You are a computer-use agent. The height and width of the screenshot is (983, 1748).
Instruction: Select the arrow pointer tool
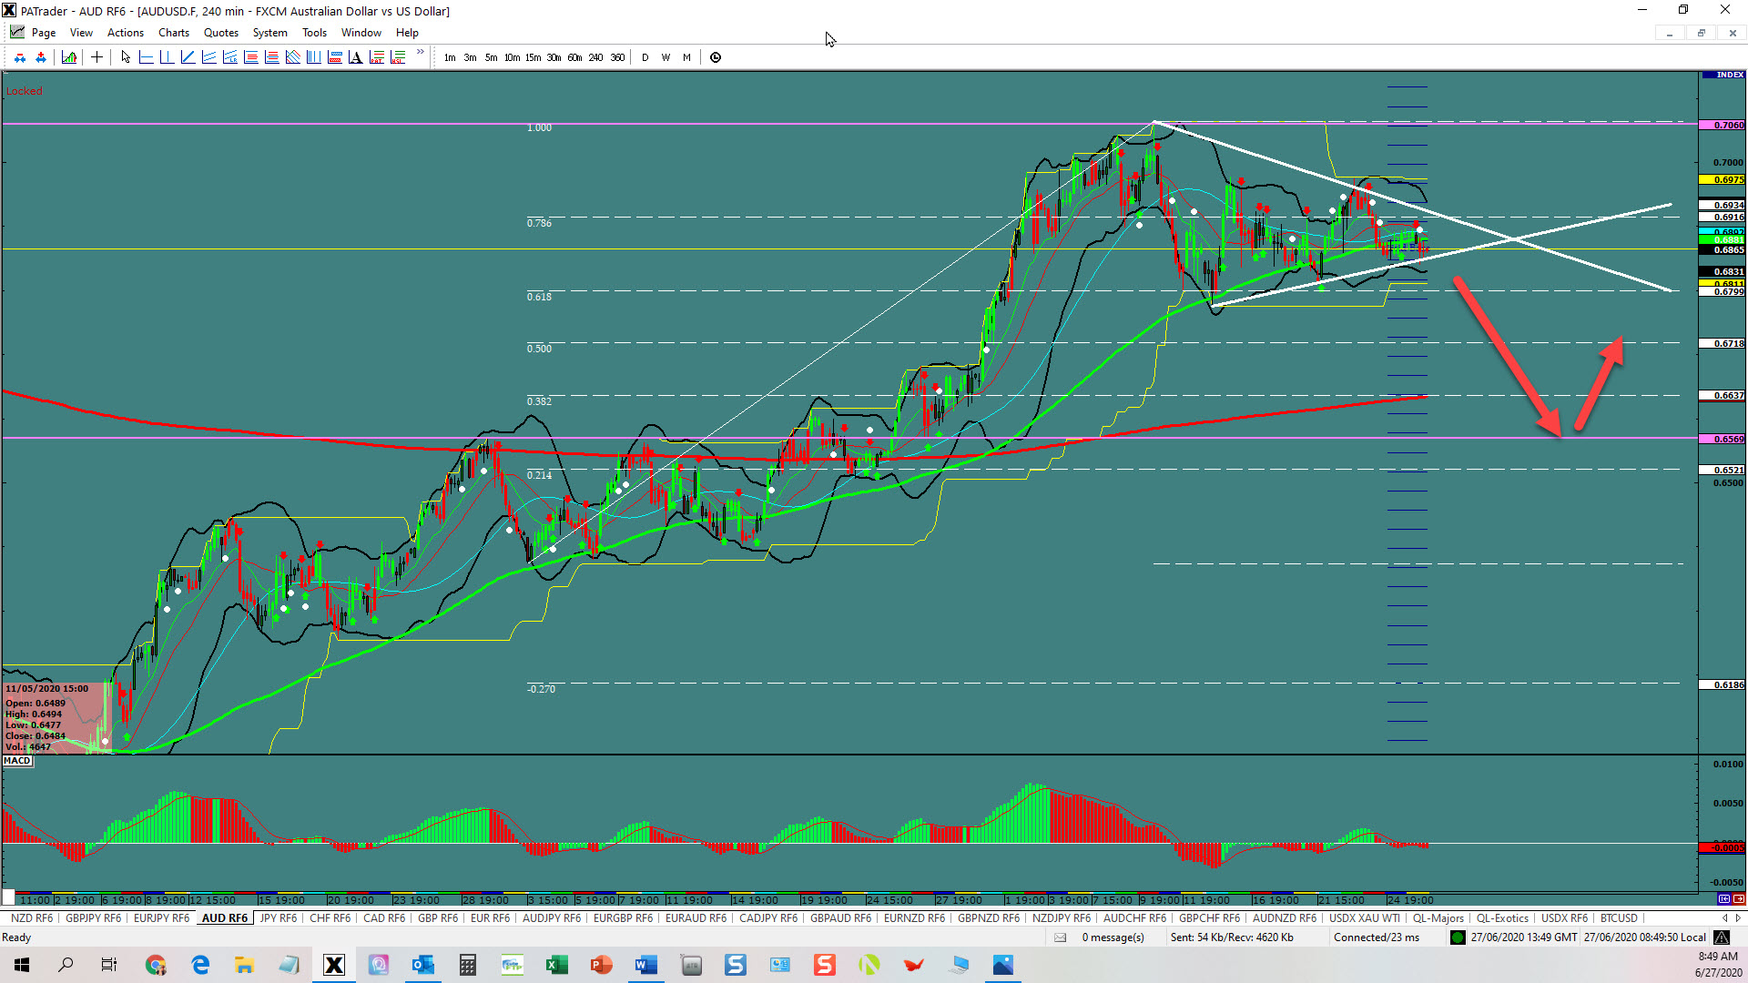point(126,57)
